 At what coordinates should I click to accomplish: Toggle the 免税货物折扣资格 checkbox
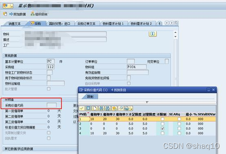pos(129,78)
